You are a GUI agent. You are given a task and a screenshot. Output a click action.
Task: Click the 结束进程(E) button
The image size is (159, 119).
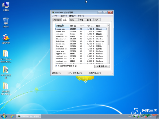tap(102, 66)
